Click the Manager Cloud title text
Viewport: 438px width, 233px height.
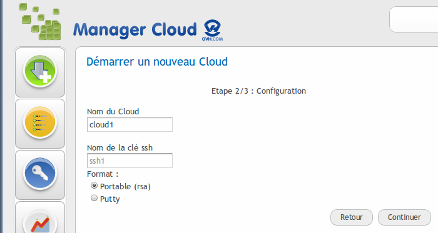click(135, 30)
